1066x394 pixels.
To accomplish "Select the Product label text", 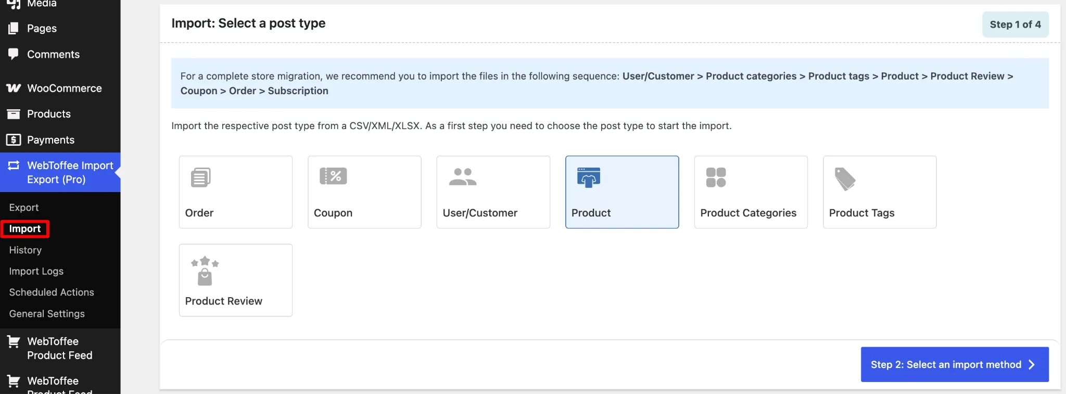I will pyautogui.click(x=591, y=213).
